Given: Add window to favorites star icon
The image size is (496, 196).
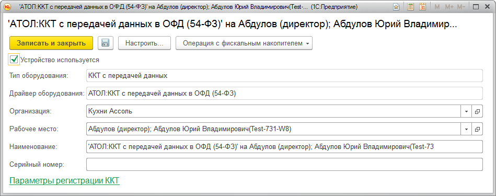Looking at the screenshot, I should 396,7.
